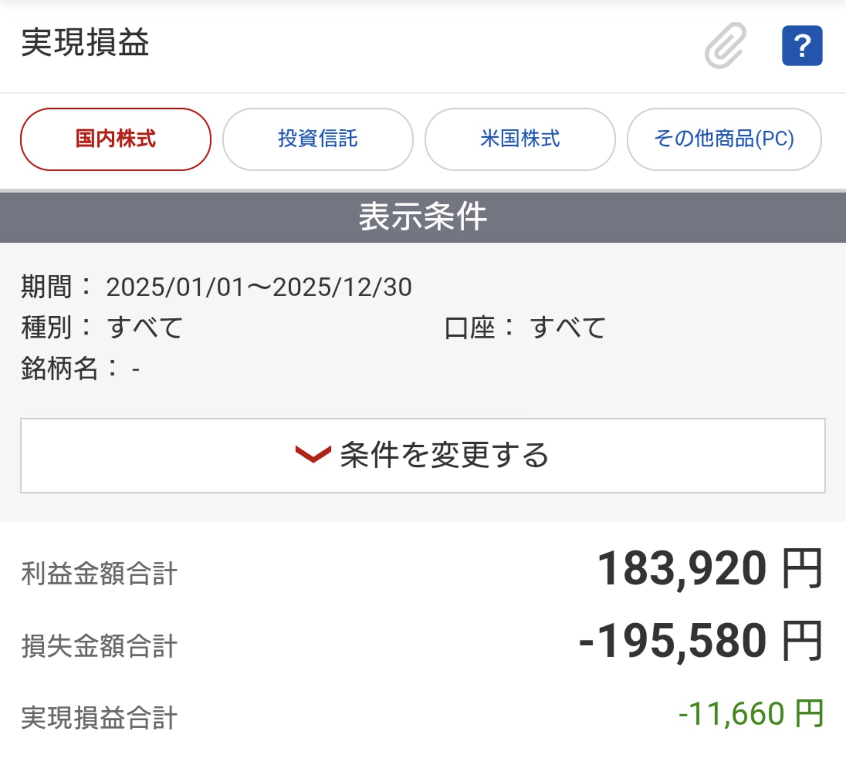This screenshot has width=846, height=758.
Task: Switch to the 投資信託 tab
Action: (x=316, y=139)
